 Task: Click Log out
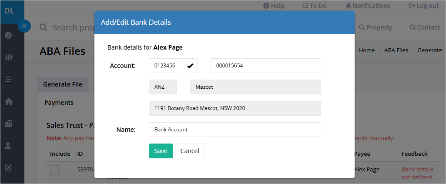pyautogui.click(x=423, y=6)
